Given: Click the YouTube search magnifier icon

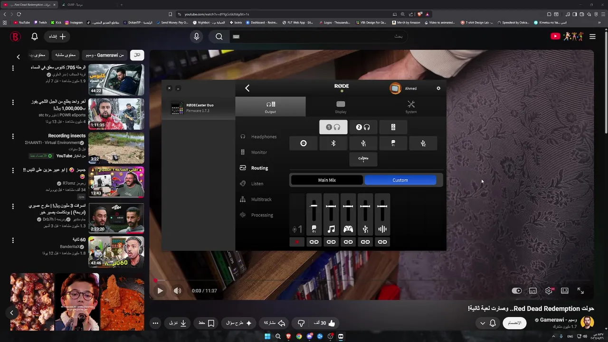Looking at the screenshot, I should pos(219,37).
